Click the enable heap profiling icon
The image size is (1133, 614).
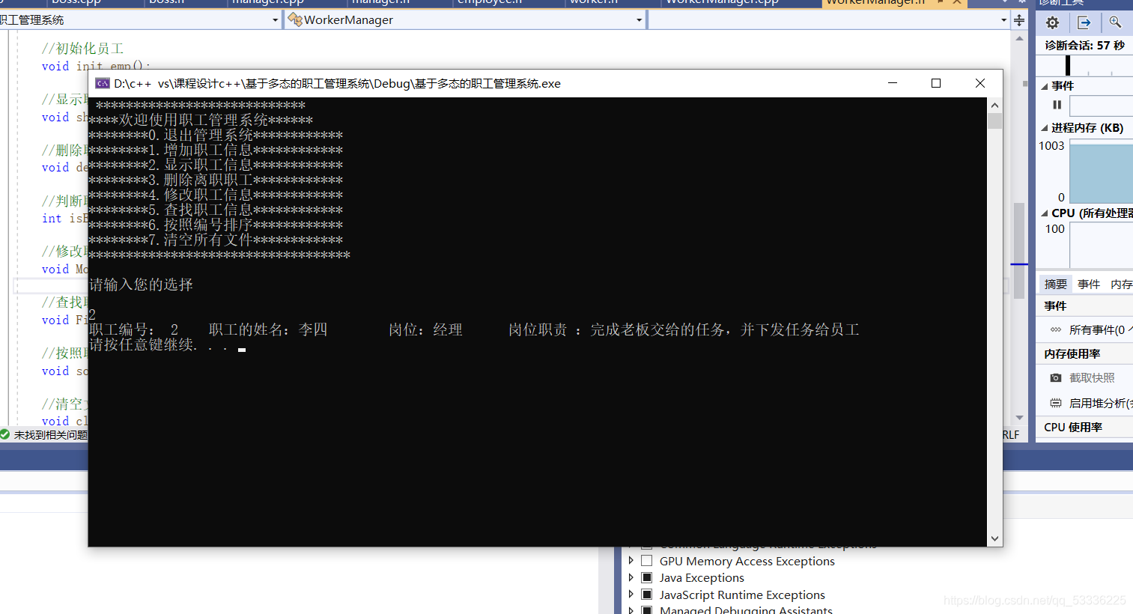point(1055,403)
